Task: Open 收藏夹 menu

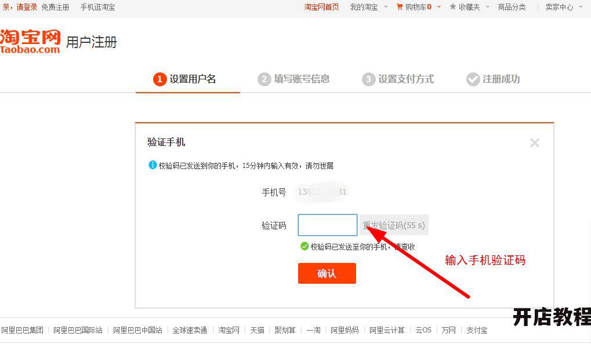Action: coord(469,7)
